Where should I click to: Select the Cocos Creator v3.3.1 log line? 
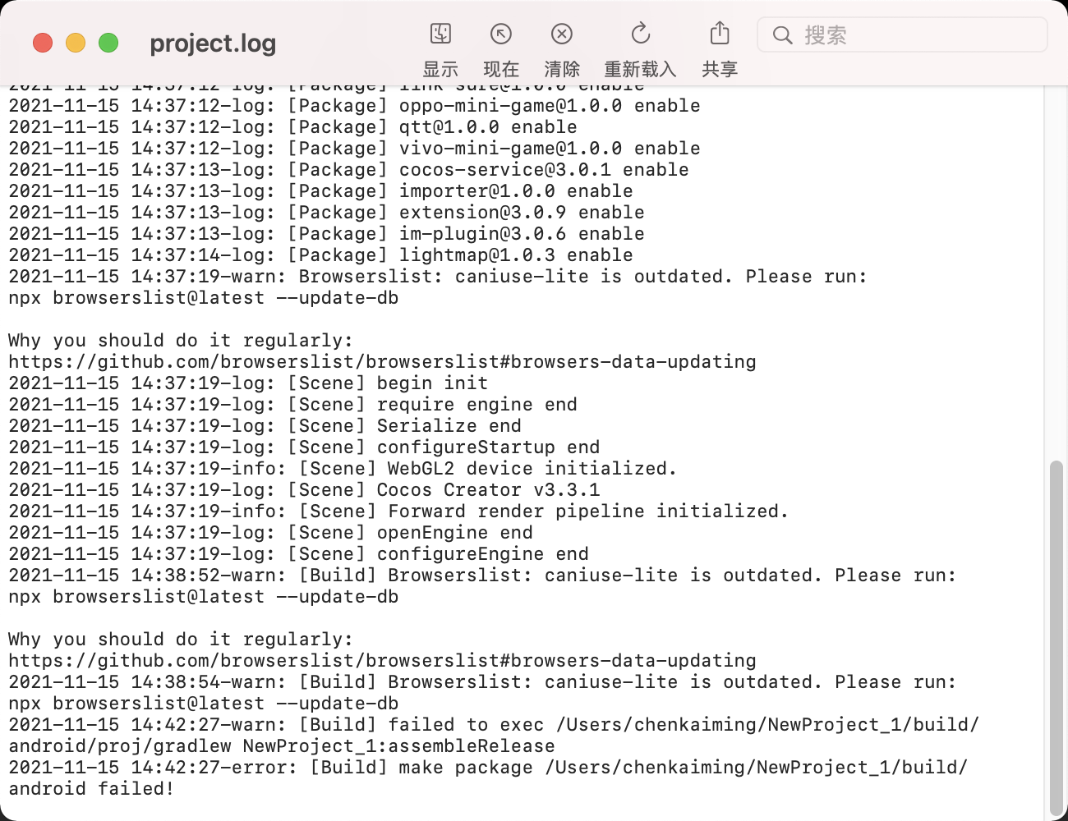[x=304, y=490]
